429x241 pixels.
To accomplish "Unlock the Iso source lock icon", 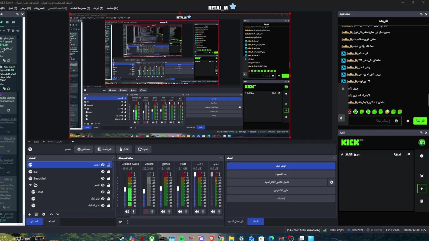I will coord(109,172).
